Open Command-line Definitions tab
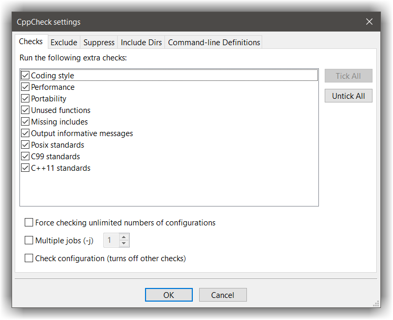The width and height of the screenshot is (393, 320). tap(214, 43)
